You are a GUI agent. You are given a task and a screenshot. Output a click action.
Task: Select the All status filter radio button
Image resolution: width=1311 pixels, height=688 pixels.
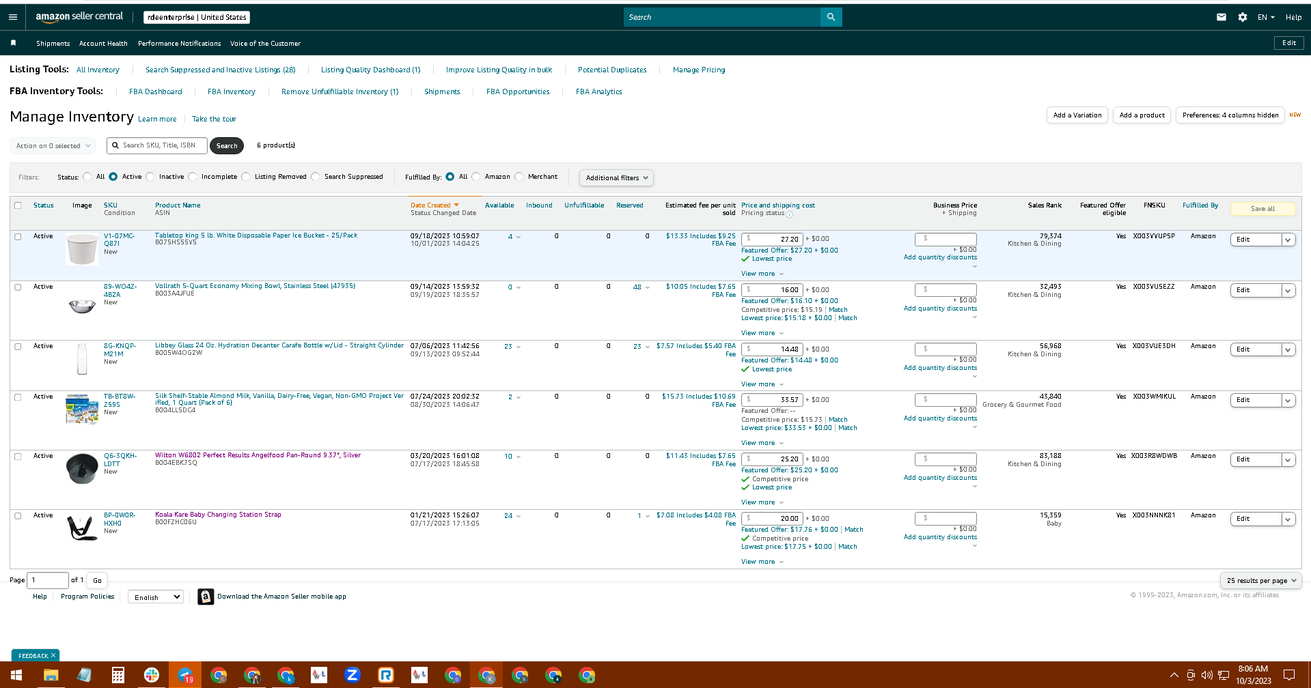87,177
